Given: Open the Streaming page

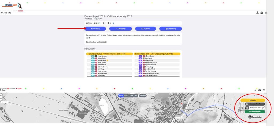Looking at the screenshot, I should point(170,29).
